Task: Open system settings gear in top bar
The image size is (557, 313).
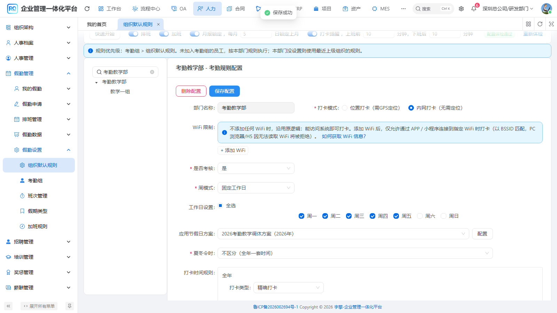Action: (x=461, y=9)
